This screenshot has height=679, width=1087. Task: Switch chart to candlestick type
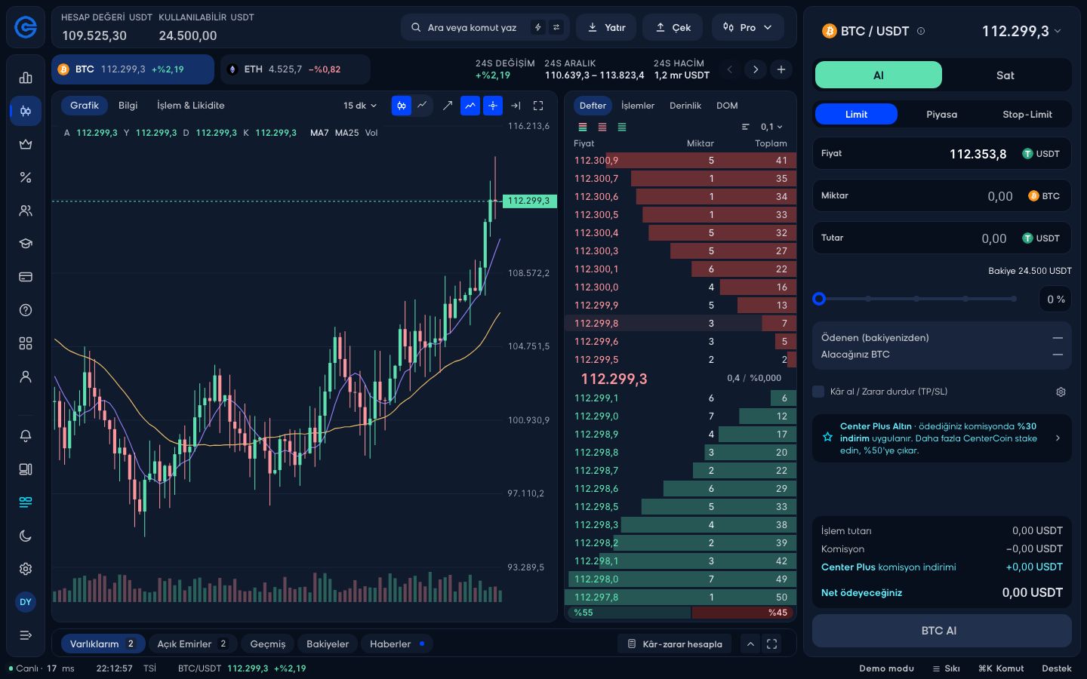tap(402, 106)
